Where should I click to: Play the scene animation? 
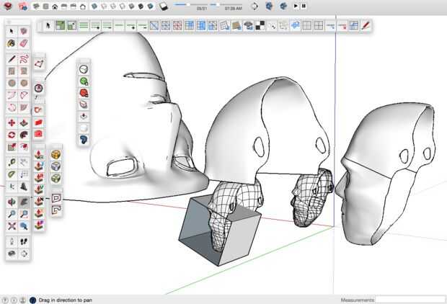(x=296, y=6)
